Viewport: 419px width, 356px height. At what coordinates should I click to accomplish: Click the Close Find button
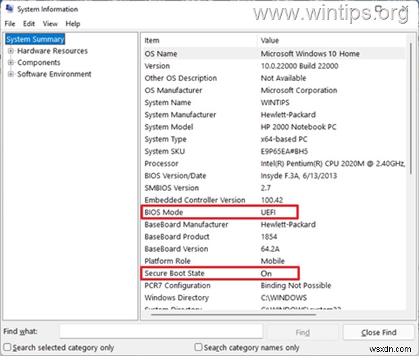coord(378,332)
